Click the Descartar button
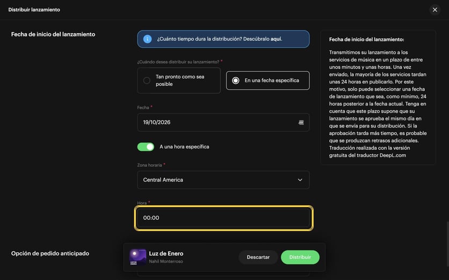This screenshot has height=280, width=449. coord(258,257)
